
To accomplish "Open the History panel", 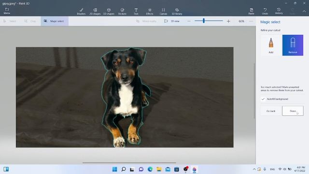I will click(279, 11).
